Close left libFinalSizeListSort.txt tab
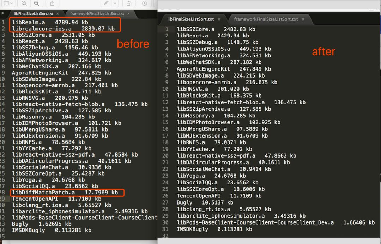Screen dimensions: 381x244 tap(58, 14)
